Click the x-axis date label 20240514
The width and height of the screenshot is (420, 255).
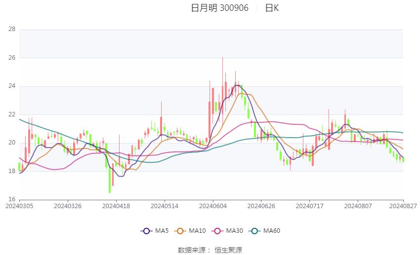click(x=165, y=206)
